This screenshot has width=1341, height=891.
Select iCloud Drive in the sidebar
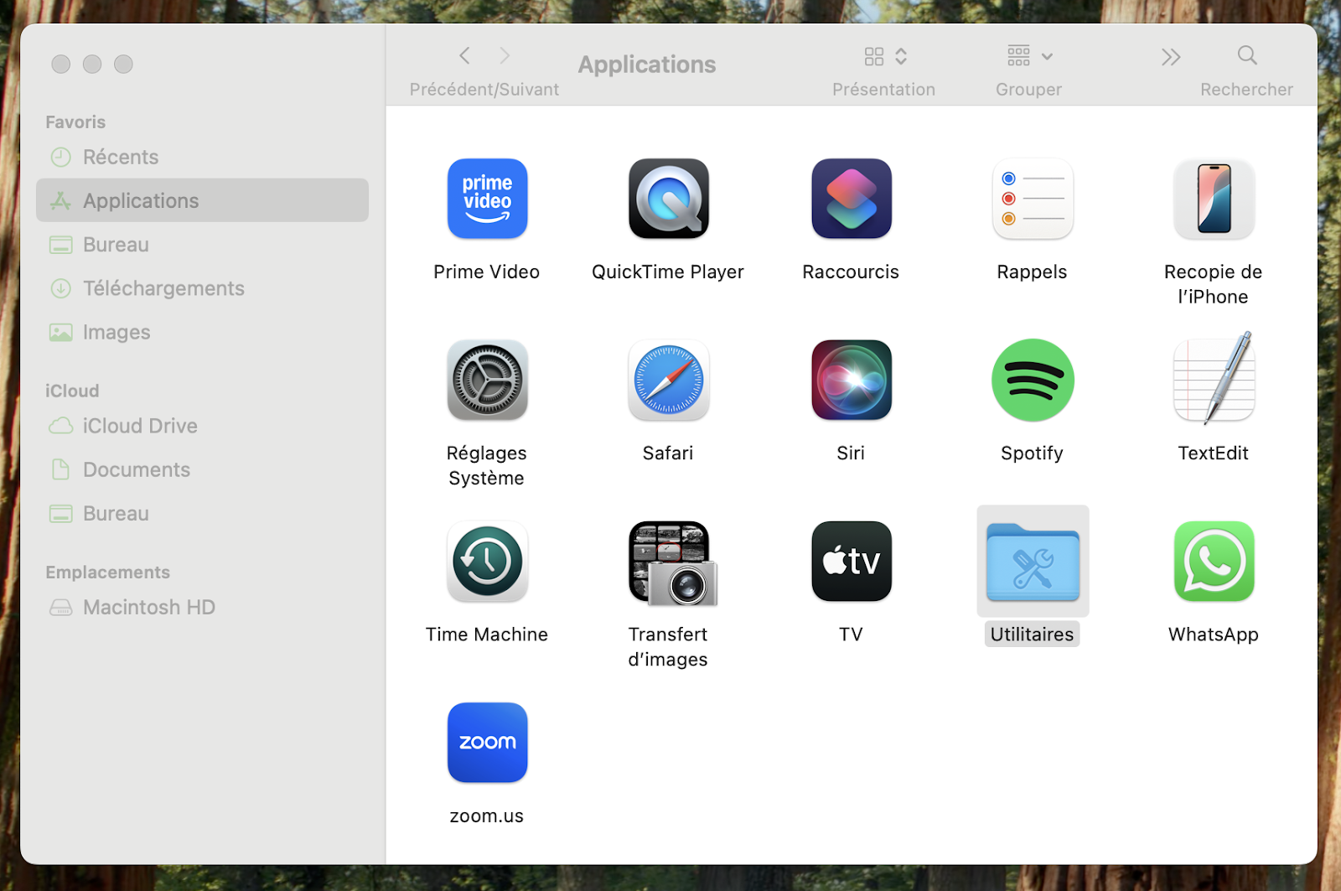[140, 426]
